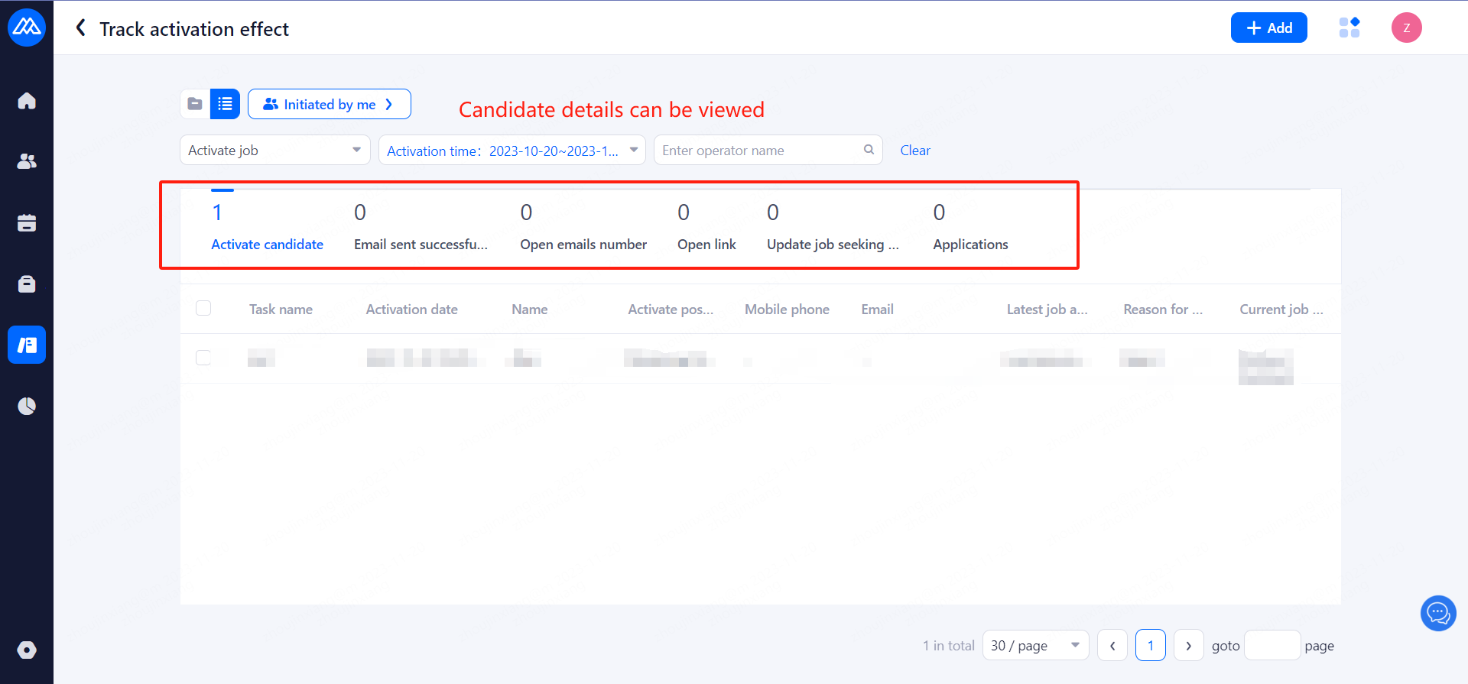Open the calendar icon in sidebar
The width and height of the screenshot is (1468, 684).
click(27, 223)
